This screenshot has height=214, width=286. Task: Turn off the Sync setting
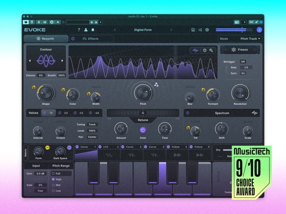pos(243,73)
